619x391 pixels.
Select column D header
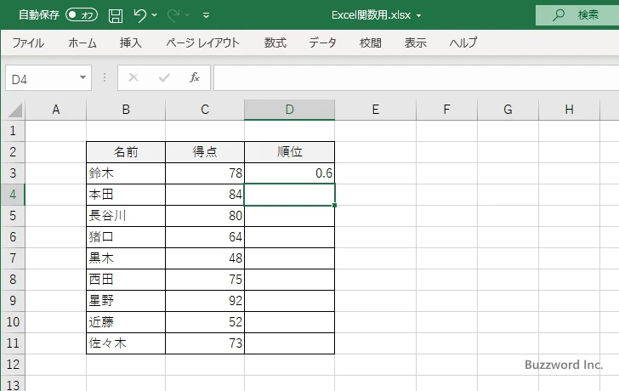tap(289, 109)
